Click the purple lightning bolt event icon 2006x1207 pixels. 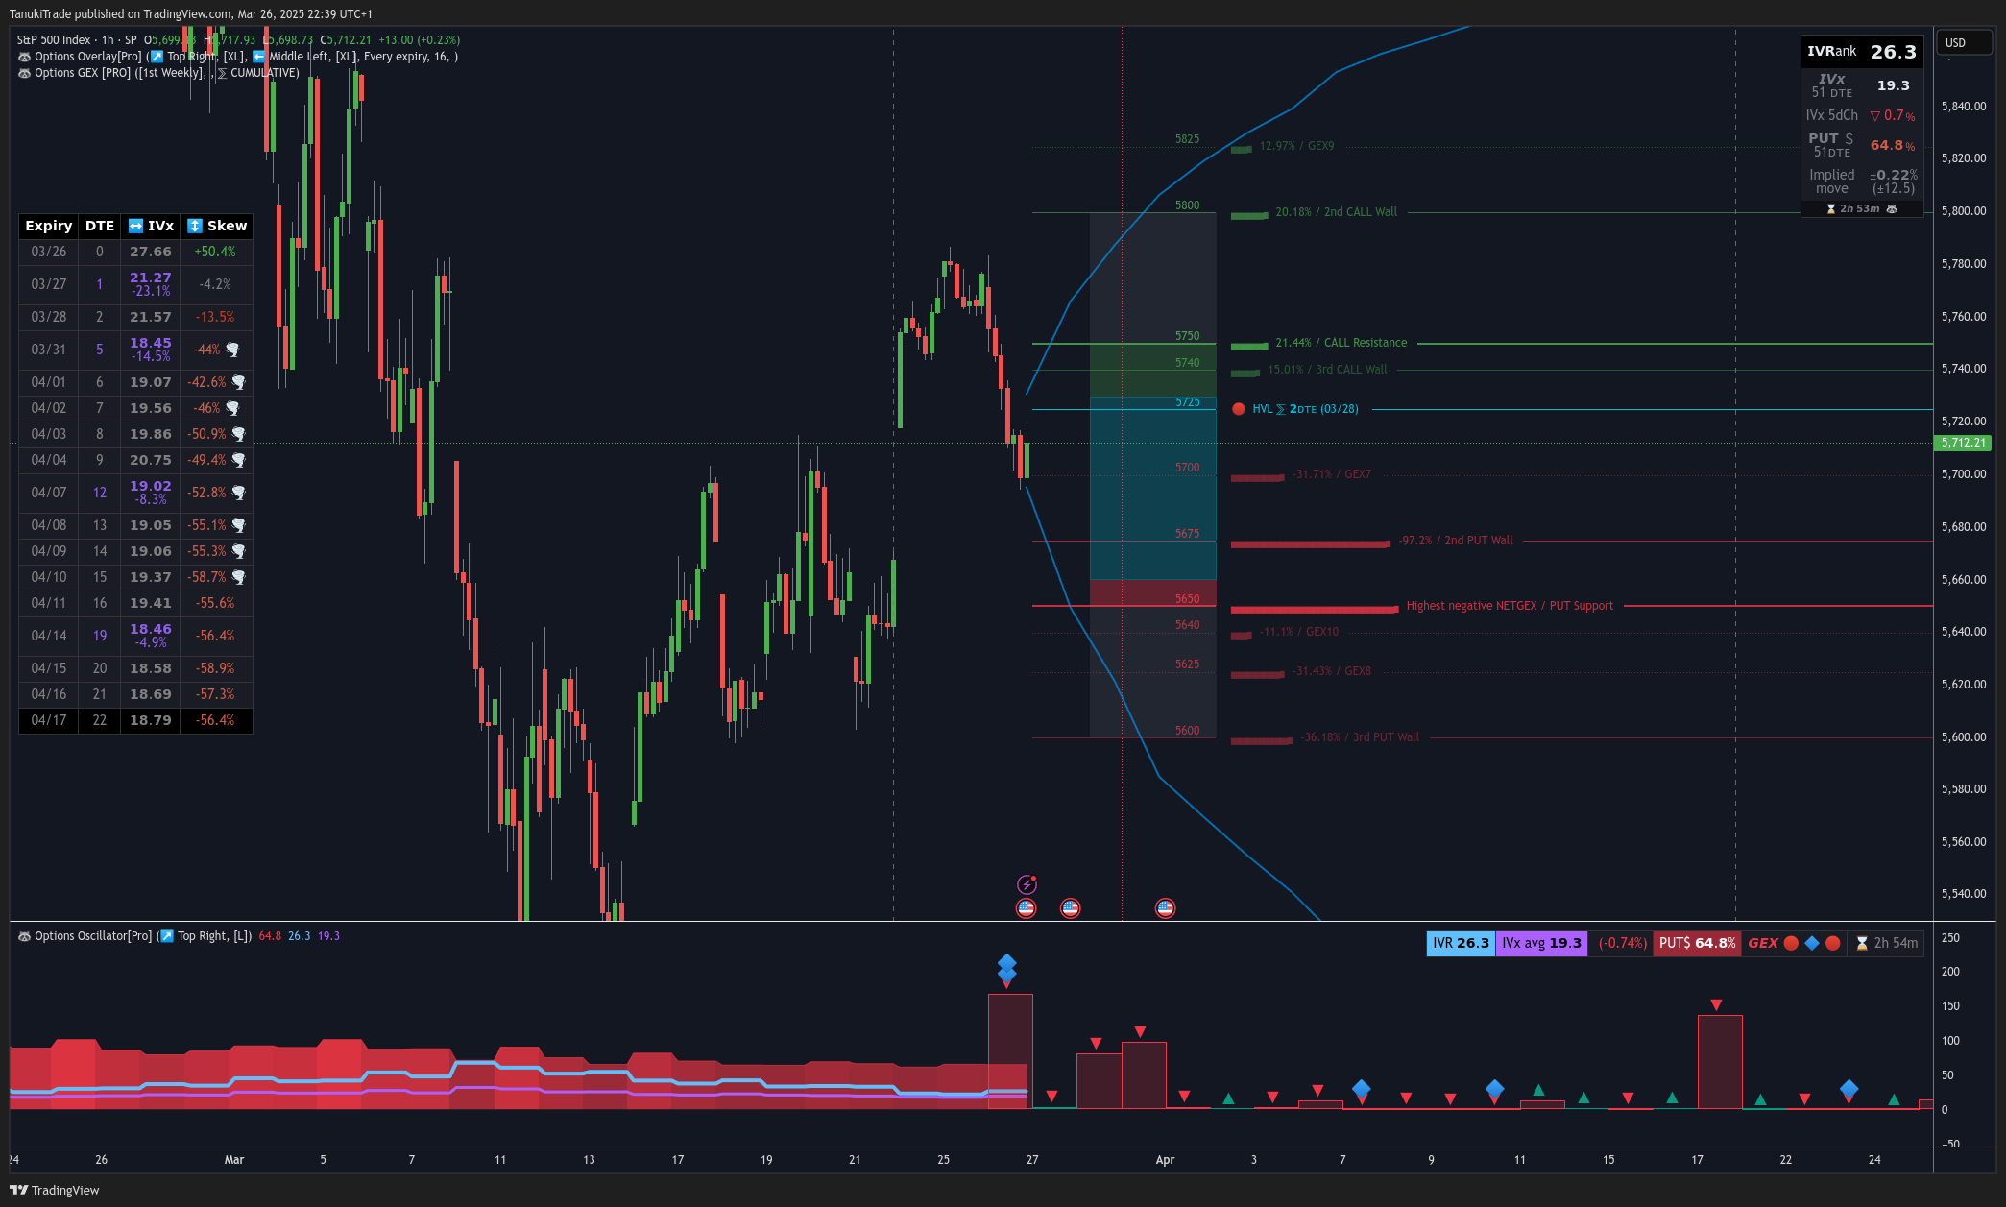(1027, 884)
